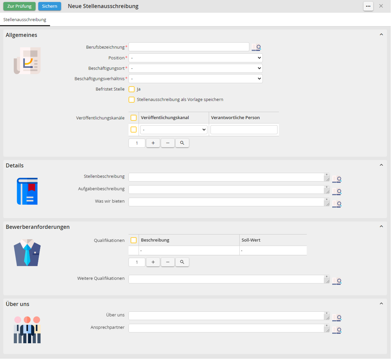Open lookup icon beside Über uns field
This screenshot has width=391, height=359.
336,317
